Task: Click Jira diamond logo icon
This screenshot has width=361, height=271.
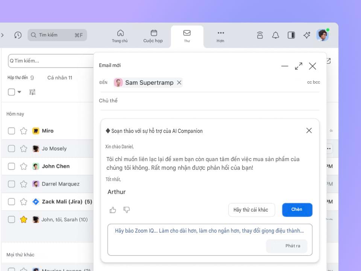Action: point(36,202)
